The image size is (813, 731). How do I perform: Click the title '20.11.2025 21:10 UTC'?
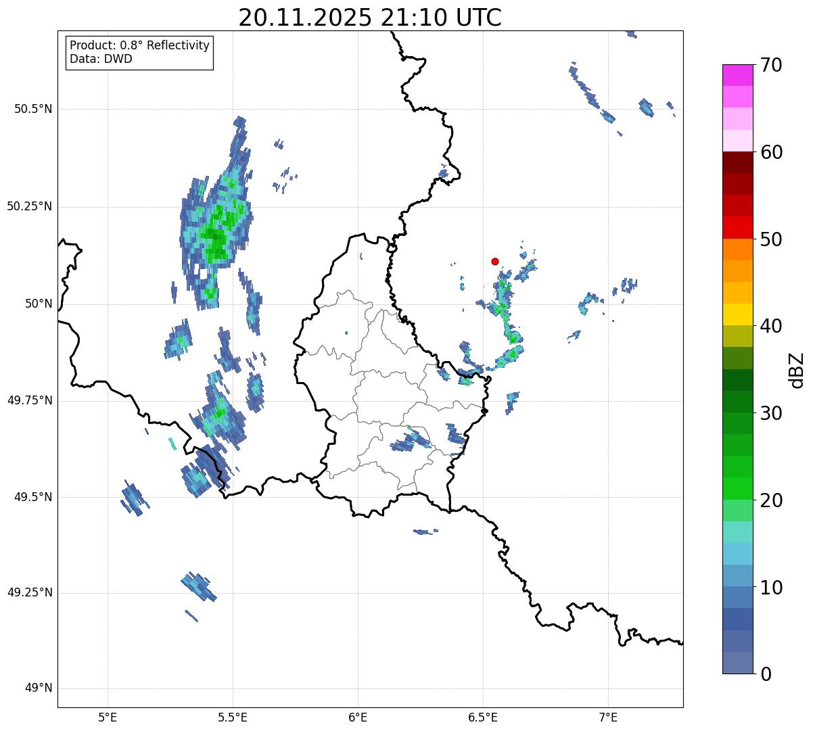[370, 18]
